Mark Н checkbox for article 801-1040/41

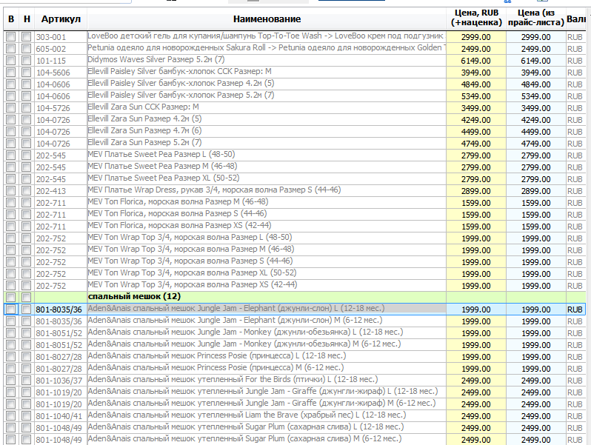[26, 416]
